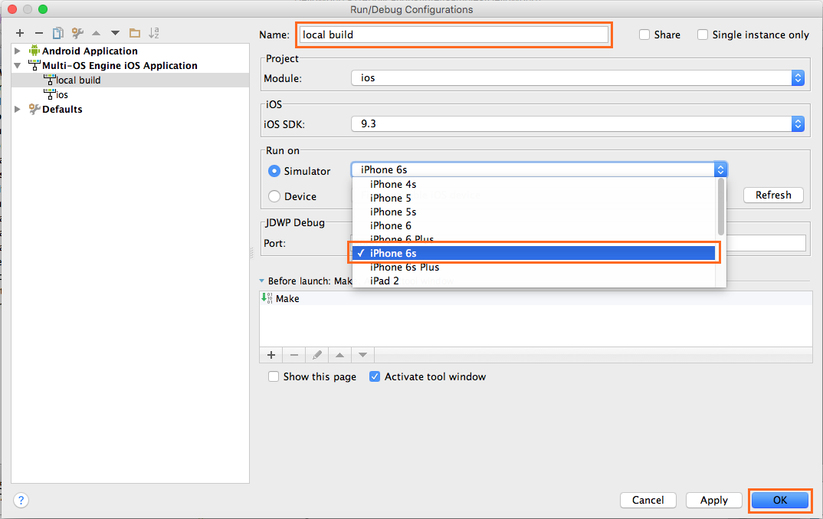Add a before launch task
The image size is (823, 519).
[271, 355]
